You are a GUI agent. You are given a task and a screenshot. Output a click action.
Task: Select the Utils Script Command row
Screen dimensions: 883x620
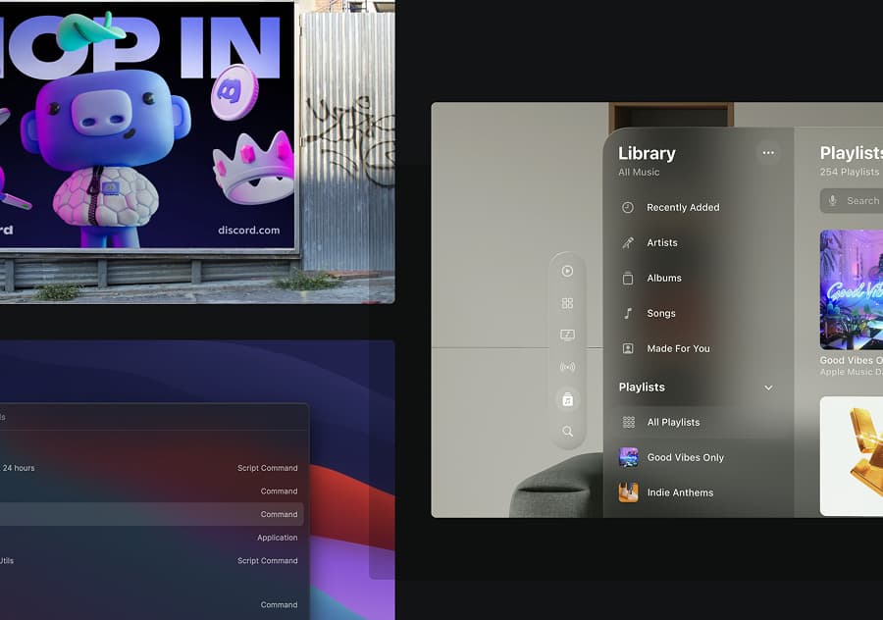click(x=152, y=561)
